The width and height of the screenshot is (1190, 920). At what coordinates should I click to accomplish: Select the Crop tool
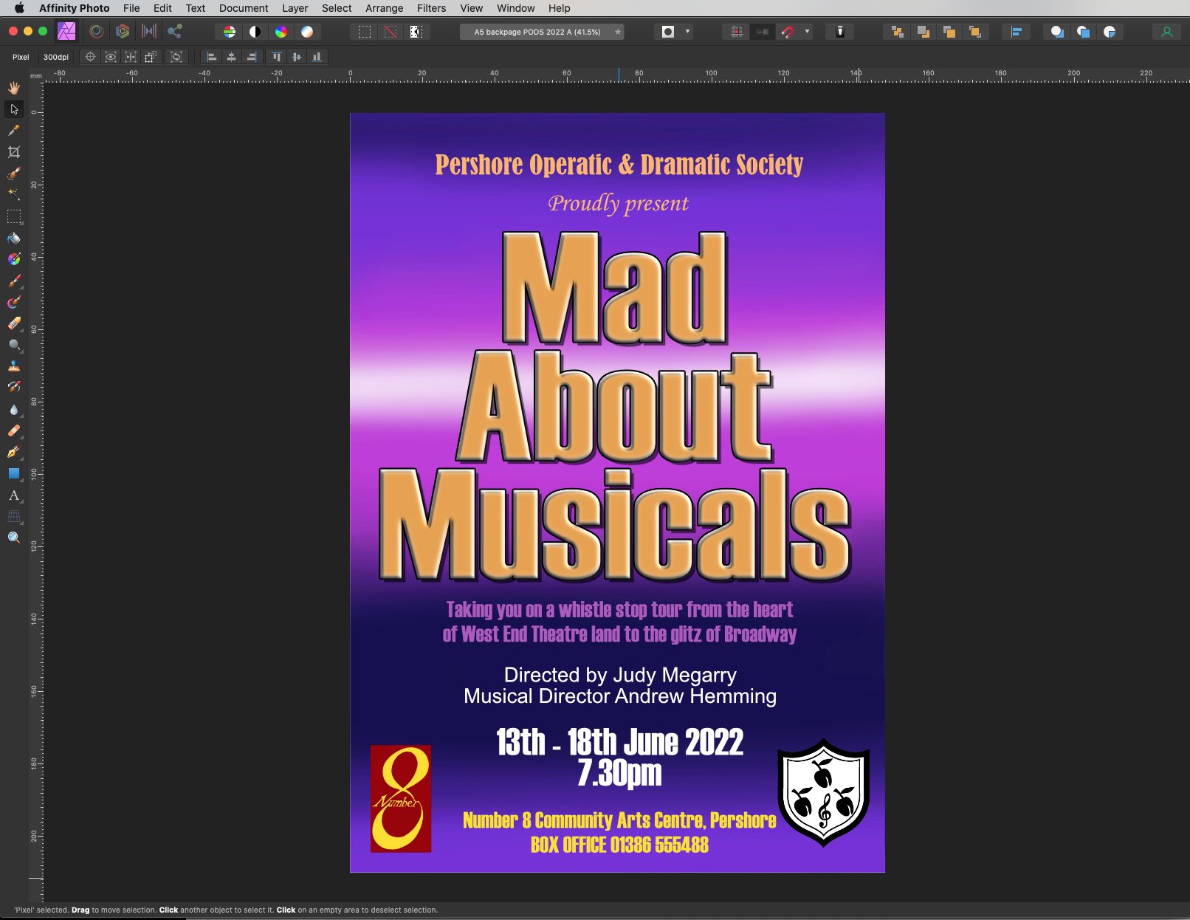click(14, 152)
